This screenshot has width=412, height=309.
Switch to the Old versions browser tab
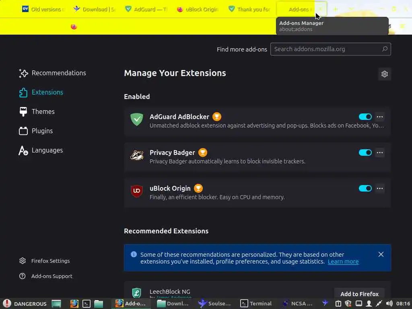(x=43, y=9)
